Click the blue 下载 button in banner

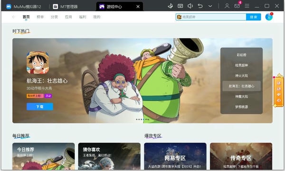click(x=40, y=107)
